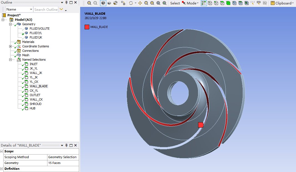
Task: Toggle auto-hide pin on Outline panel
Action: [67, 2]
